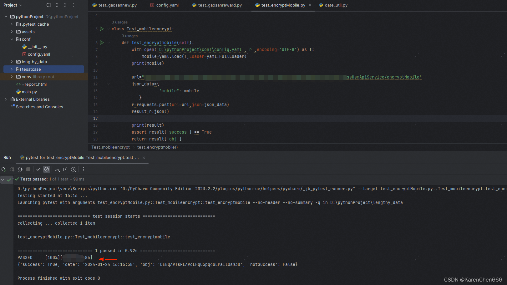Click the Stop square button
The height and width of the screenshot is (285, 507).
pyautogui.click(x=28, y=169)
